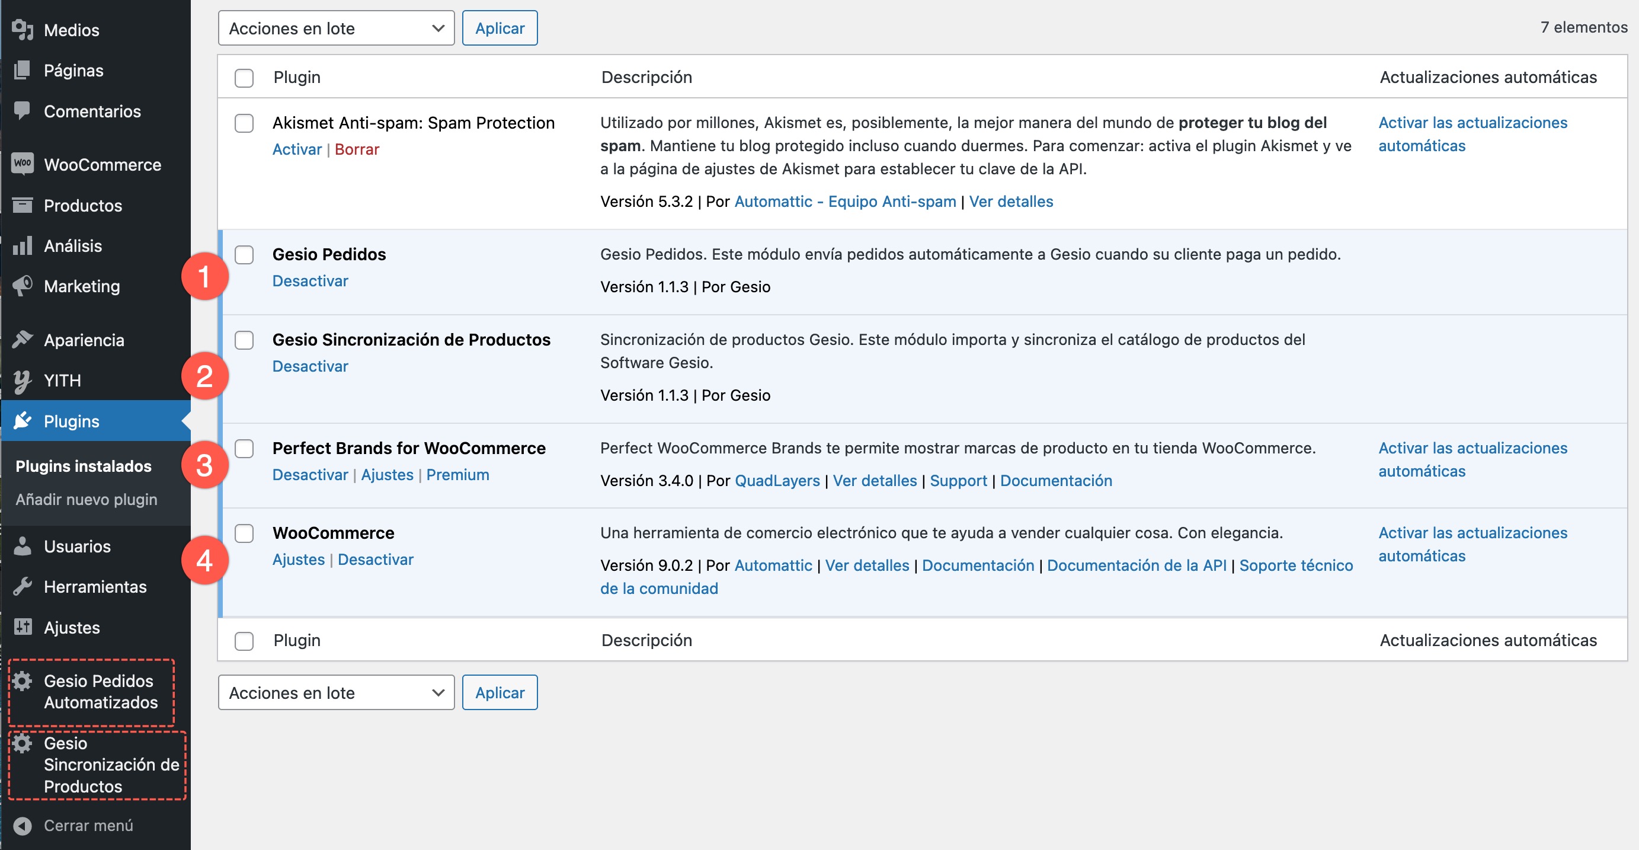
Task: Click the WooCommerce woo icon in sidebar
Action: 23,164
